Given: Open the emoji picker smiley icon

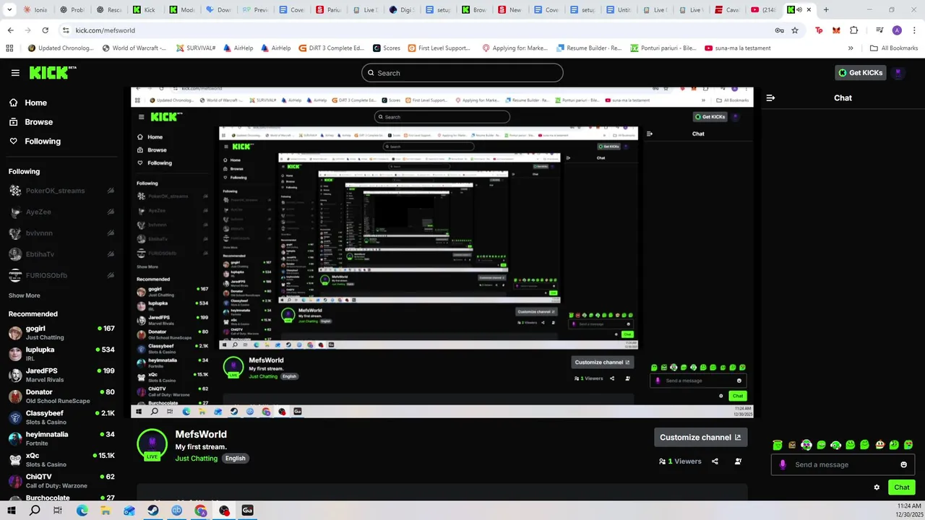Looking at the screenshot, I should coord(903,464).
